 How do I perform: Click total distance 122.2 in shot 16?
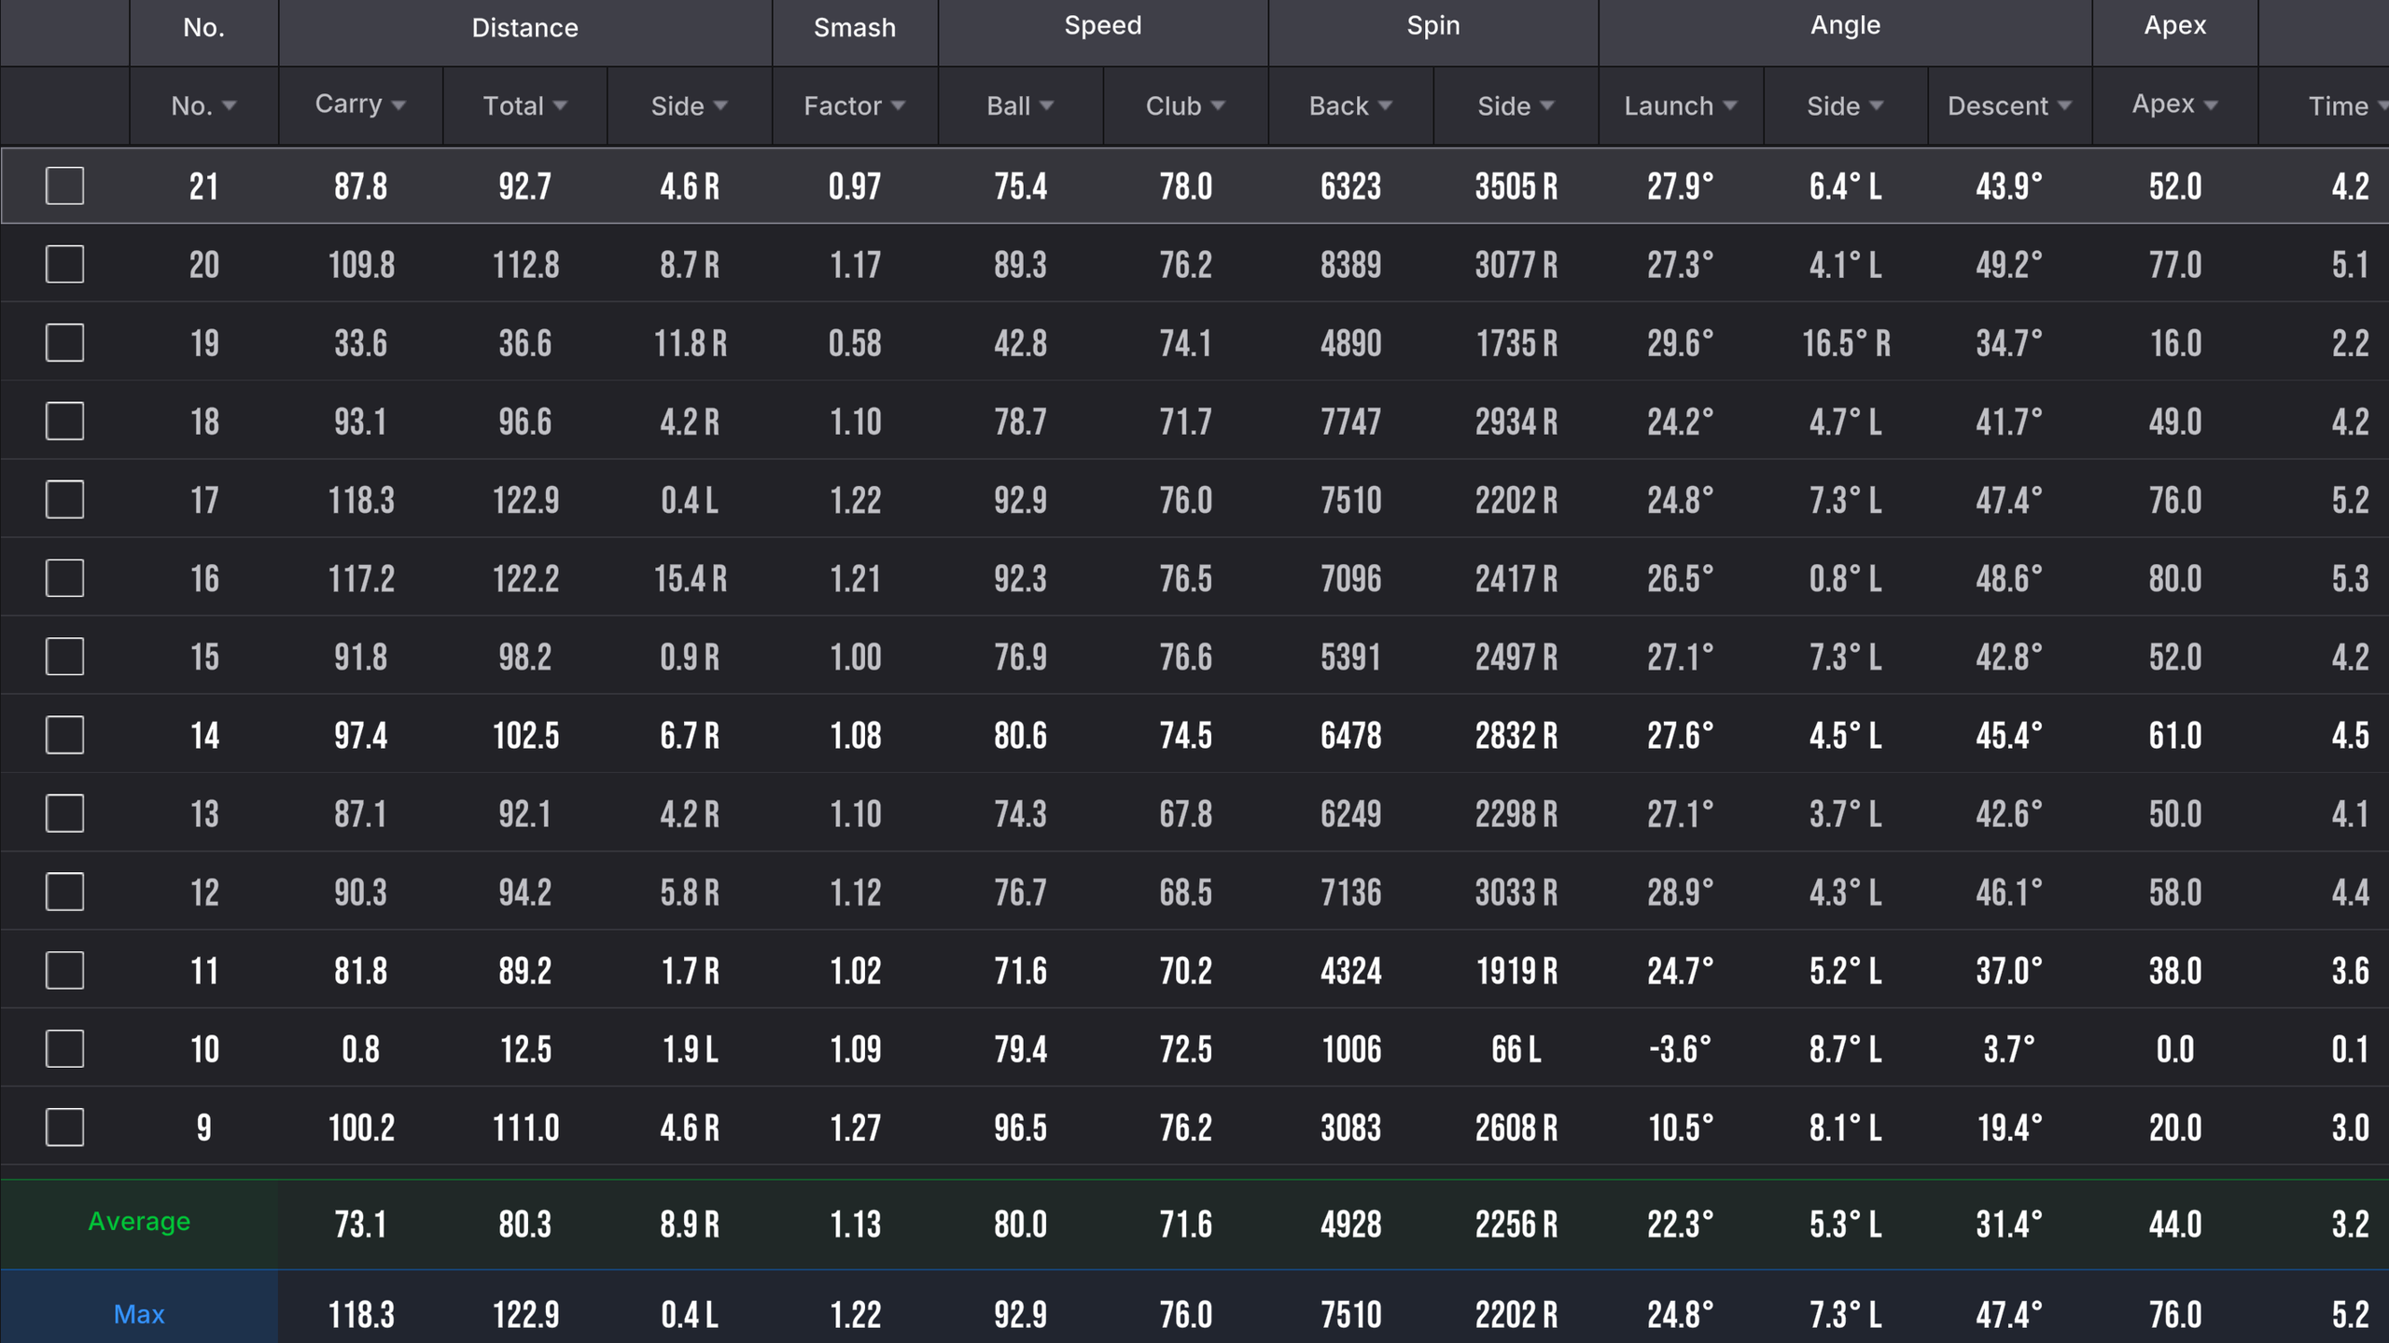pos(525,579)
